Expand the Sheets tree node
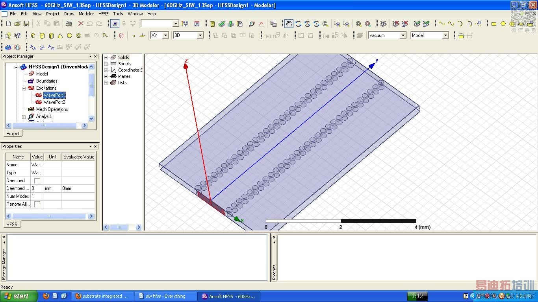The height and width of the screenshot is (302, 538). click(x=106, y=64)
